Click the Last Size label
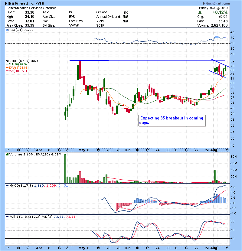This screenshot has height=251, width=242. coord(76,21)
